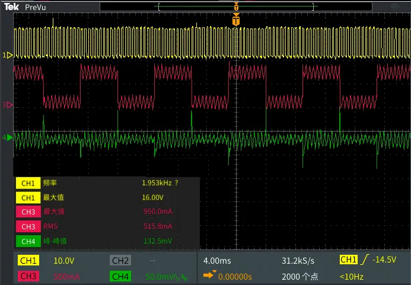Click the Tek logo
Screen dimensions: 411x285
click(11, 7)
